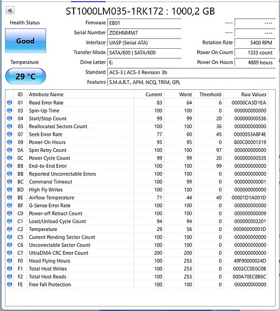Click status icon of Spin-Up Time row
Viewport: 280px width, 311px height.
(10, 110)
